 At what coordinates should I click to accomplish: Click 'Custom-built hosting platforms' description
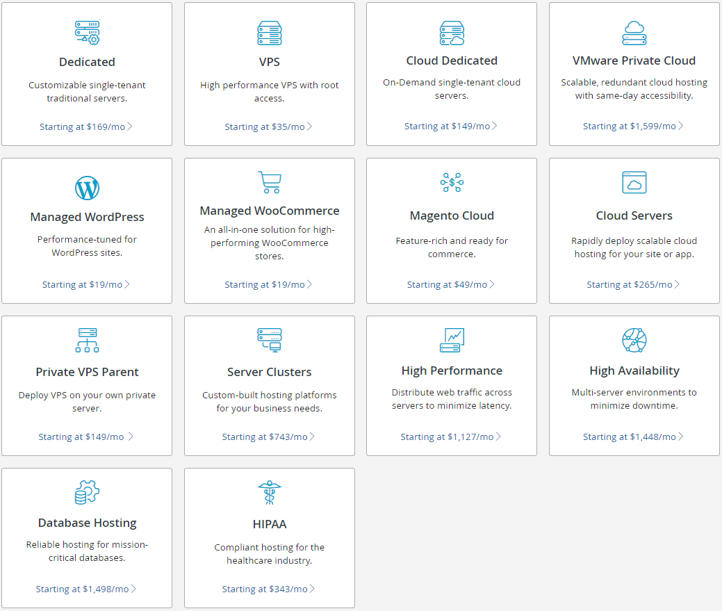coord(270,402)
